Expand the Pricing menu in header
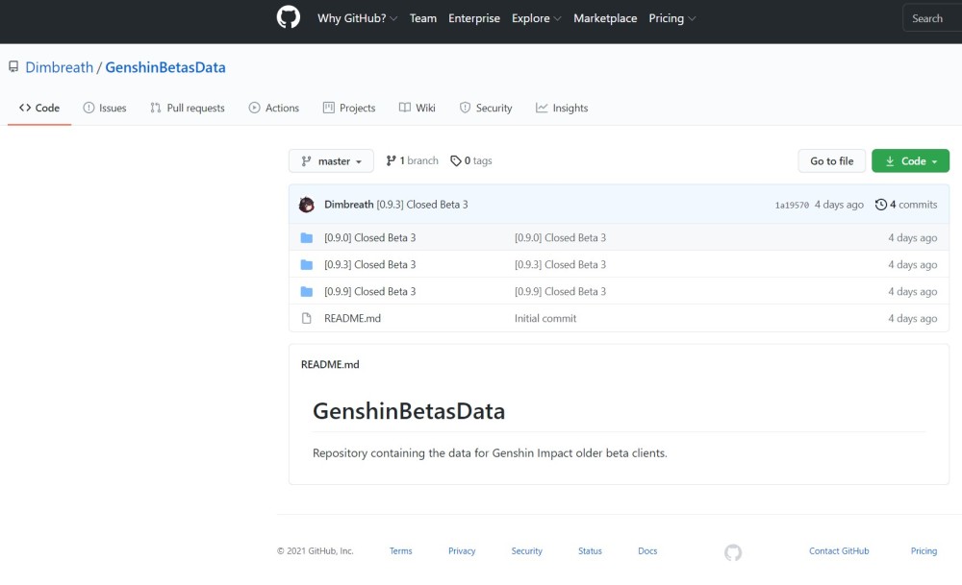Screen dimensions: 962x585 point(671,18)
